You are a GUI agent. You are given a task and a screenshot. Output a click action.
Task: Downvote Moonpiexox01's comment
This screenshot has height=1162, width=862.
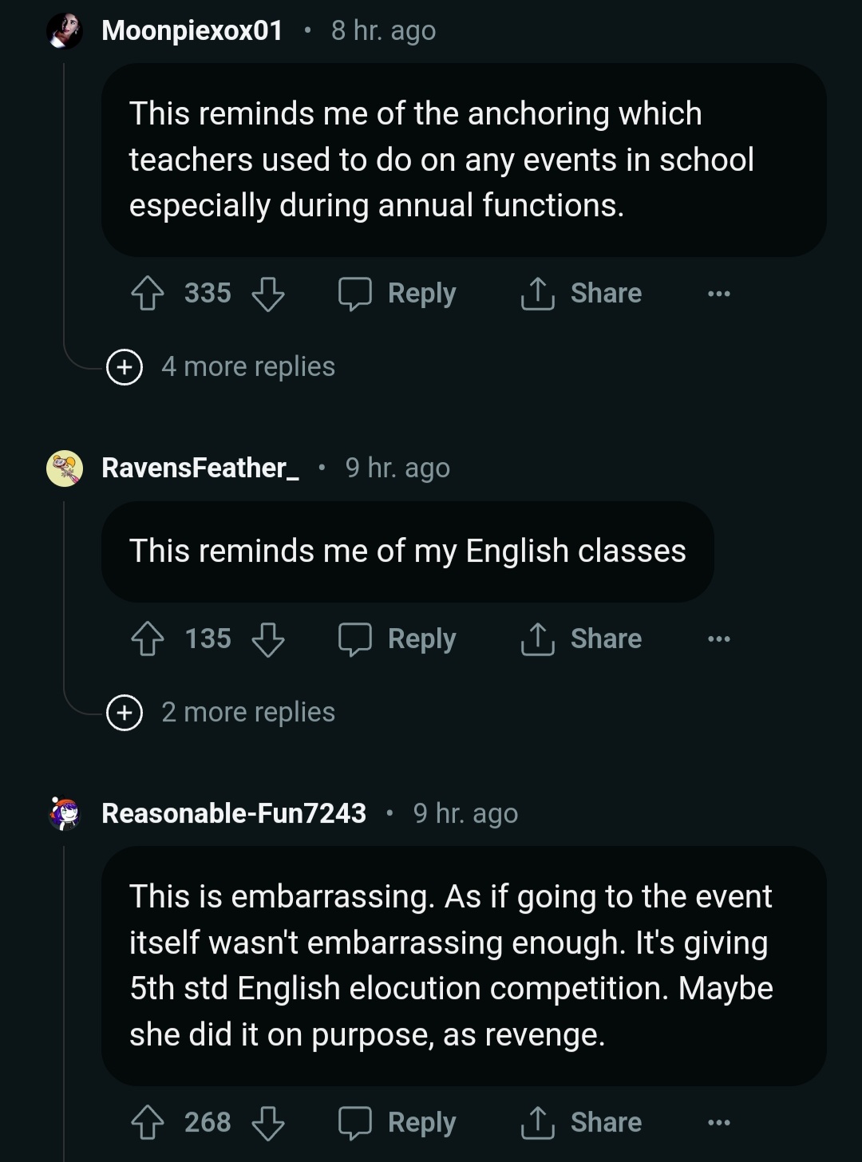(267, 294)
